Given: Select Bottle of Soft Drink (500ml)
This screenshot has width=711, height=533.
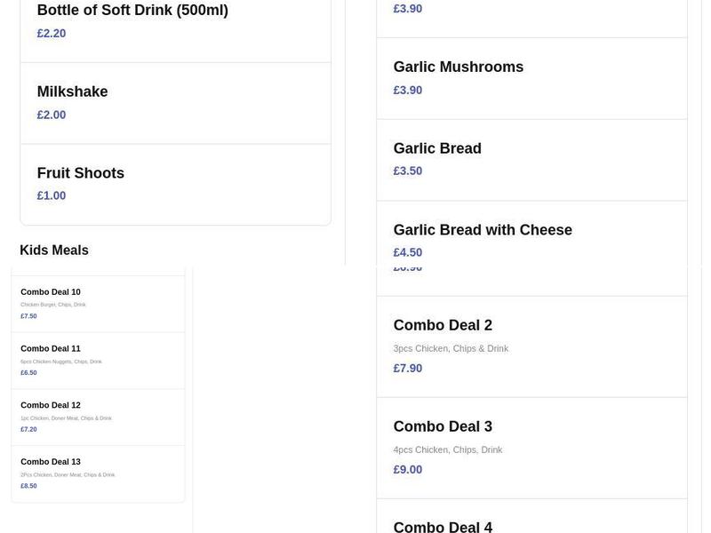Looking at the screenshot, I should click(132, 10).
